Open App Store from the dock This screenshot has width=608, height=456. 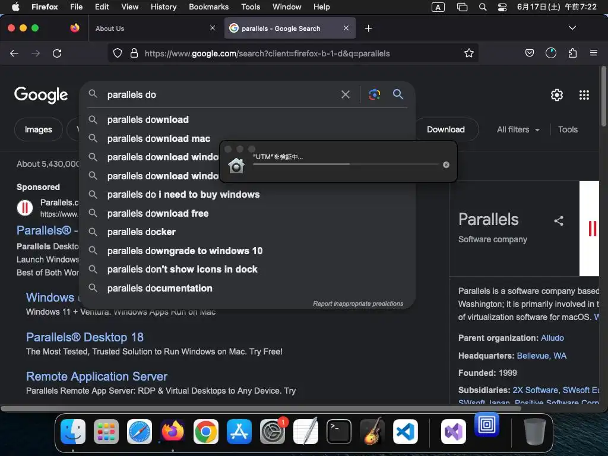coord(239,432)
